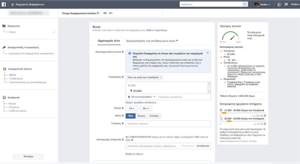Screen dimensions: 300x164
Task: Click the blue information icon in tip
Action: pyautogui.click(x=130, y=54)
